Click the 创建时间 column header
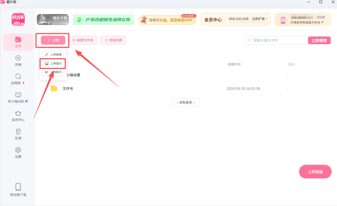This screenshot has height=206, width=337. point(234,65)
